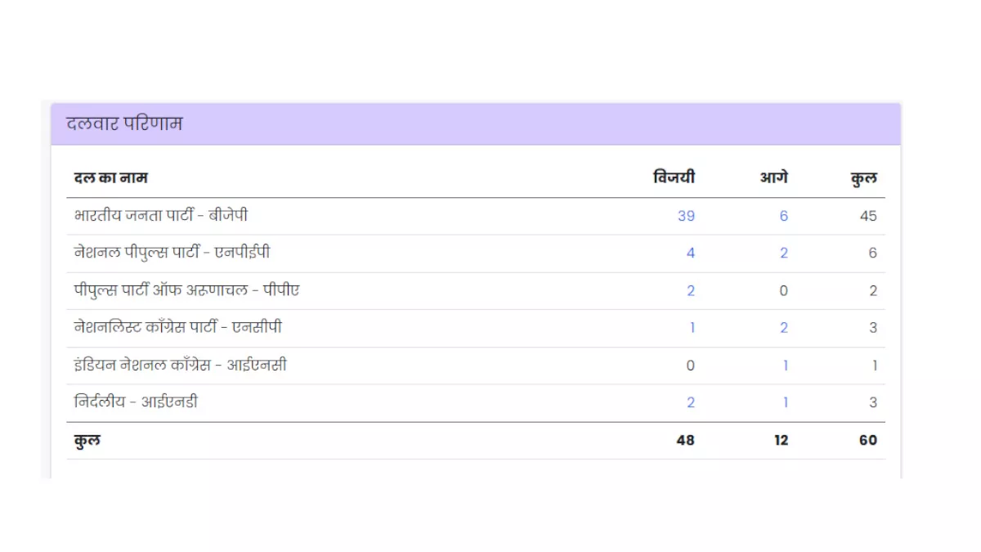Open Independent leading count 1
Screen dimensions: 981x552
pos(786,402)
